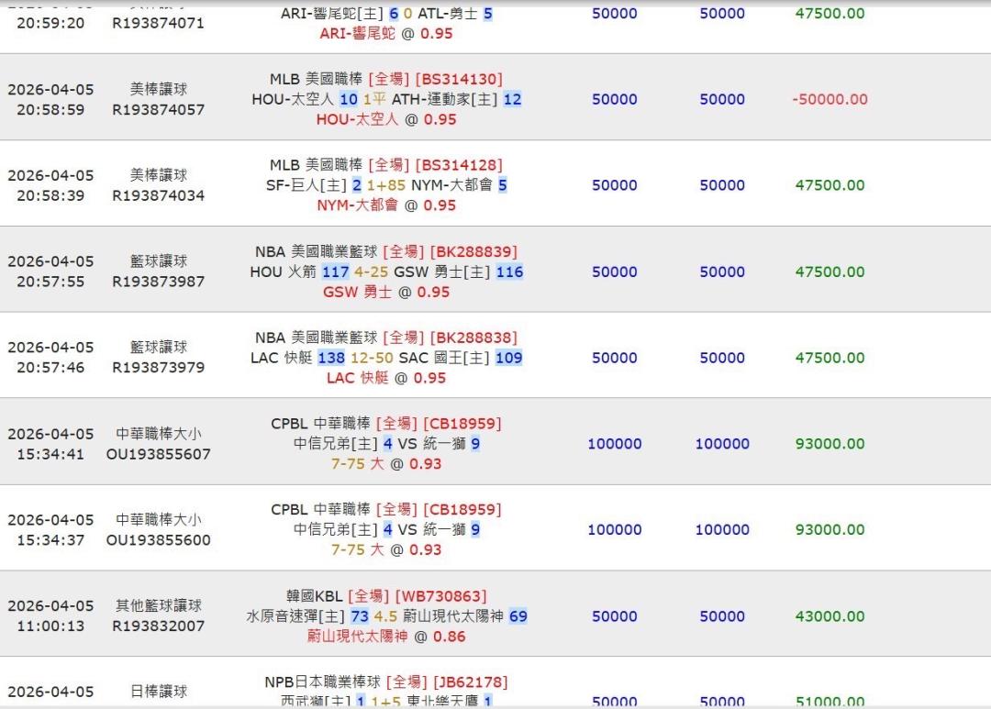Select bet number R193874034

(158, 195)
